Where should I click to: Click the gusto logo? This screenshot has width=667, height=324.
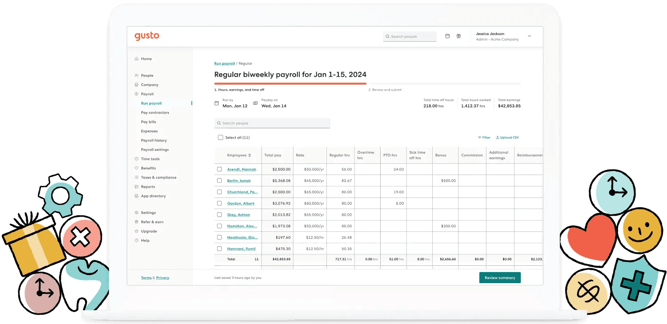click(147, 36)
